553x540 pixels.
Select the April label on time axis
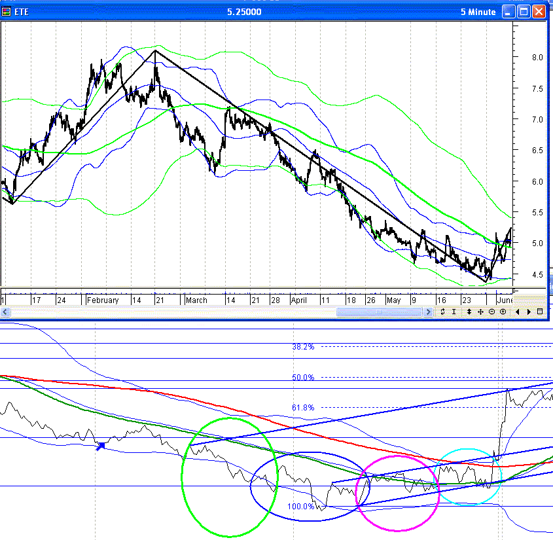pyautogui.click(x=298, y=300)
